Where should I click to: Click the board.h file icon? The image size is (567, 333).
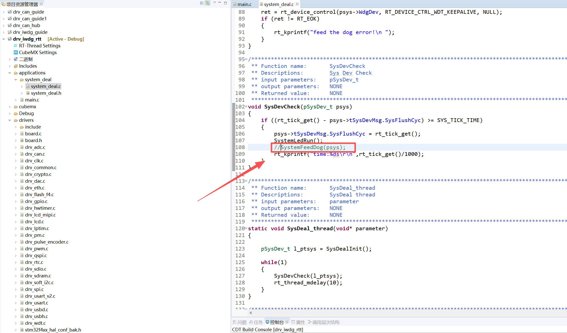click(22, 140)
